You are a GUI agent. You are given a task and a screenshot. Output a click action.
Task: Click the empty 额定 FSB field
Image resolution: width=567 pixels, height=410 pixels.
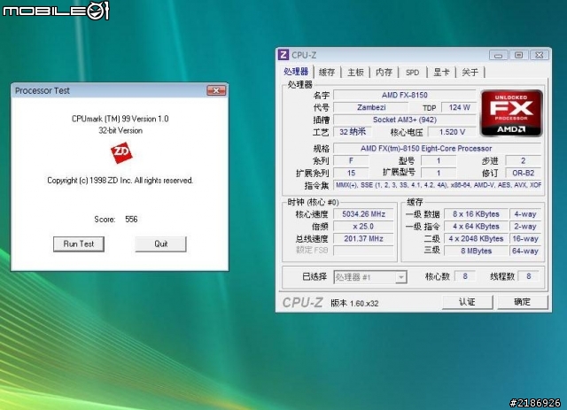coord(363,251)
